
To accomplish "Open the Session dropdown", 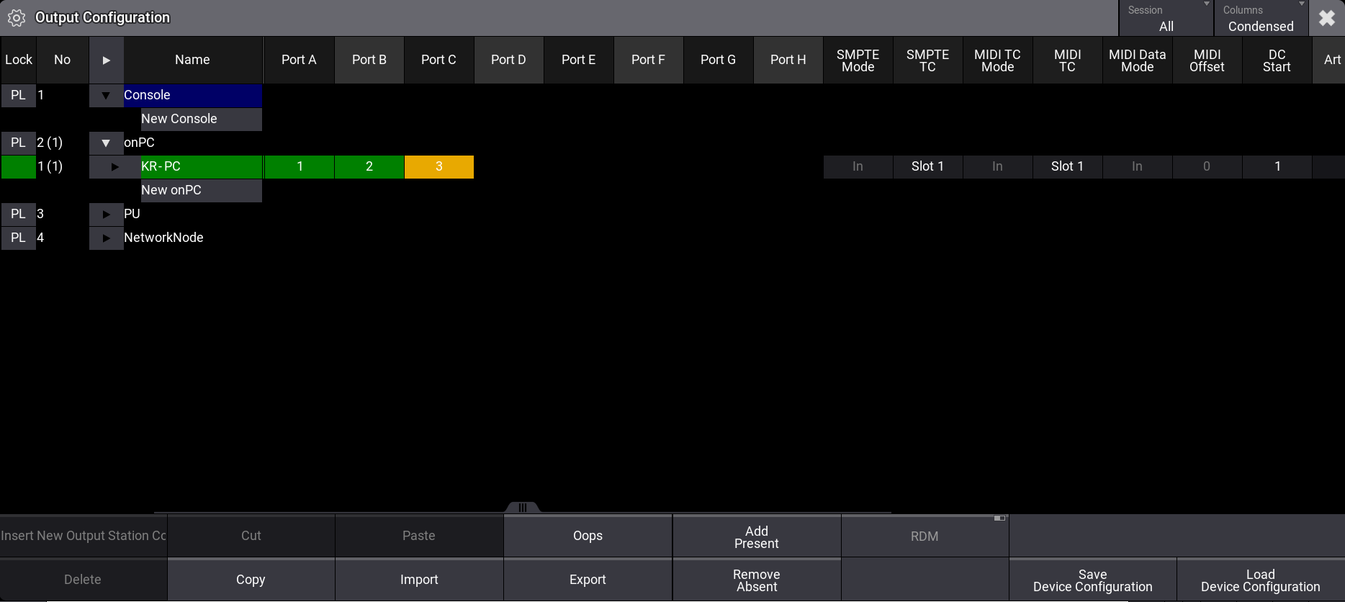I will [x=1166, y=19].
